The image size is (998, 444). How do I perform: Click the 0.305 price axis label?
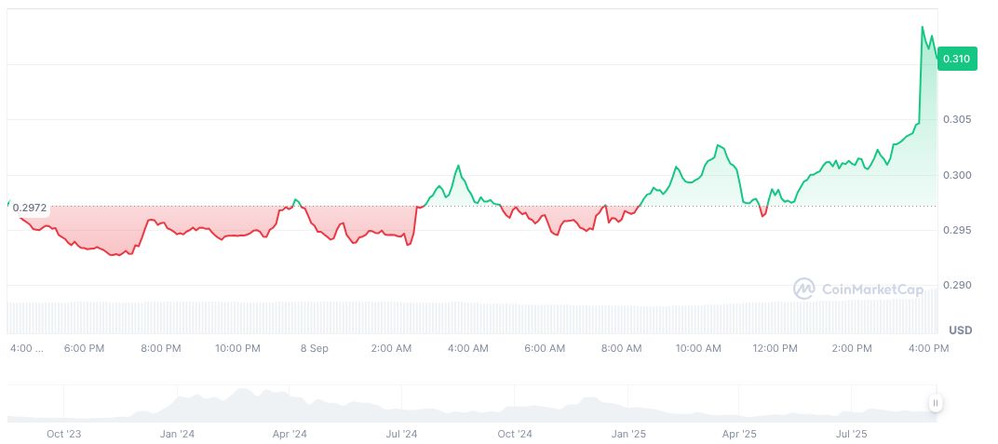click(x=956, y=119)
